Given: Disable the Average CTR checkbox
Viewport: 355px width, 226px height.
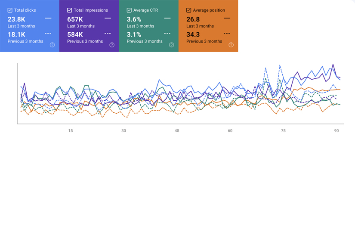Looking at the screenshot, I should click(x=129, y=10).
